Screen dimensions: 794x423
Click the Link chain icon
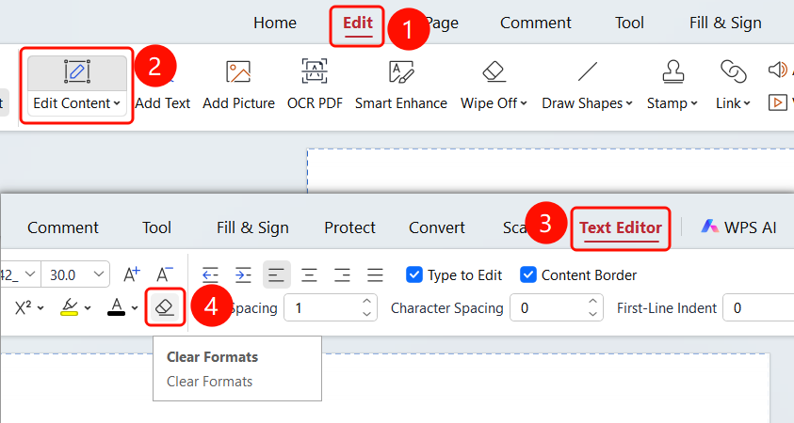point(733,71)
